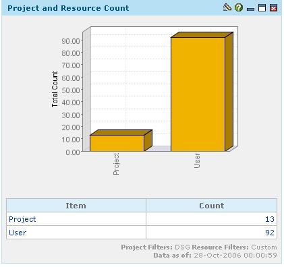
Task: Open the User link in table
Action: pos(18,233)
